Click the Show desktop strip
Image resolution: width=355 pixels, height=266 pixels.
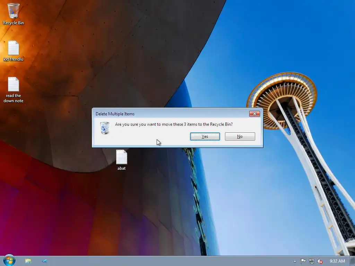[352, 261]
